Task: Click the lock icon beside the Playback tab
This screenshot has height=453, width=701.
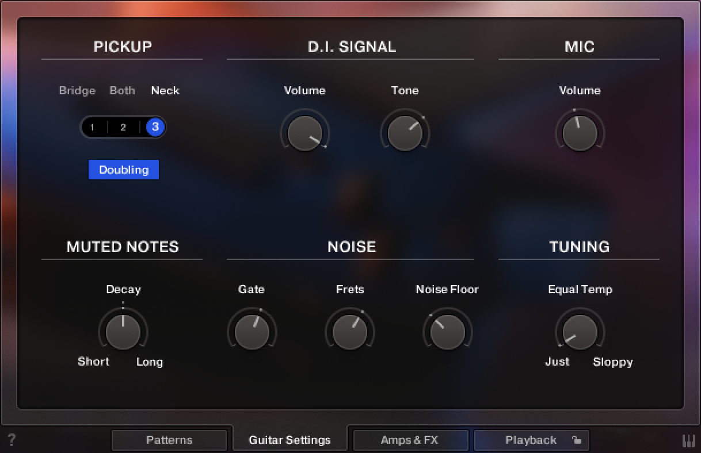Action: (576, 440)
